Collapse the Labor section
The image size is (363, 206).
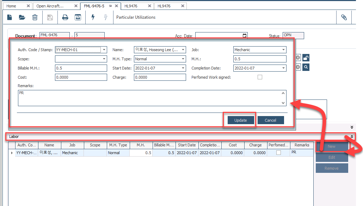[351, 137]
